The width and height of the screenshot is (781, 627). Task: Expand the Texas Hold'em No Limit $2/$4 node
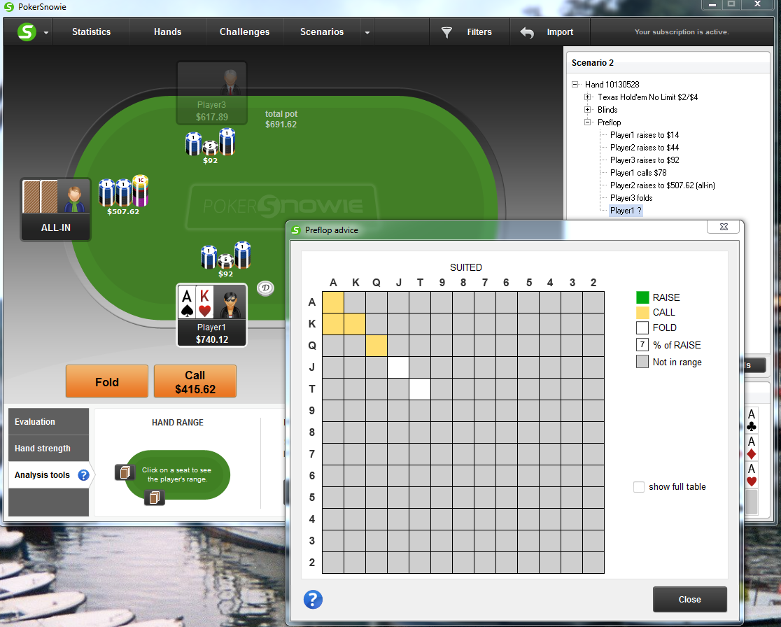tap(587, 97)
